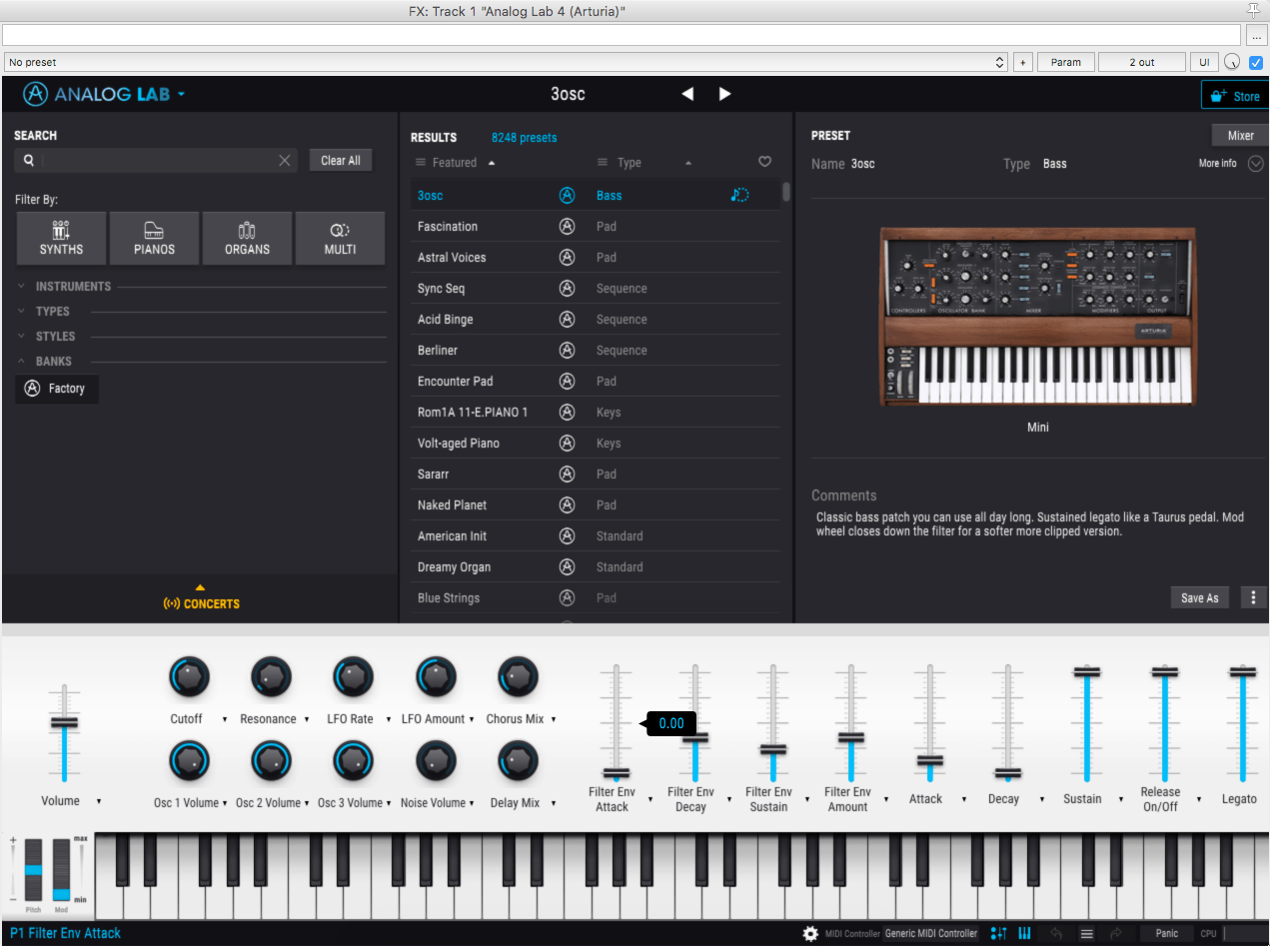Open the REAPER preset dropdown
Image resolution: width=1270 pixels, height=946 pixels.
507,62
